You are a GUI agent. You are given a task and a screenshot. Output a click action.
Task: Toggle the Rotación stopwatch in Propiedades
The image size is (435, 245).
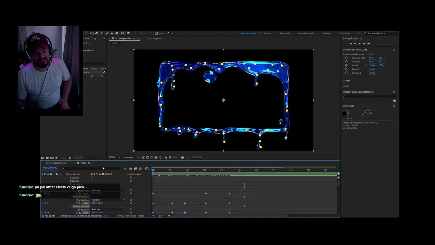(346, 69)
